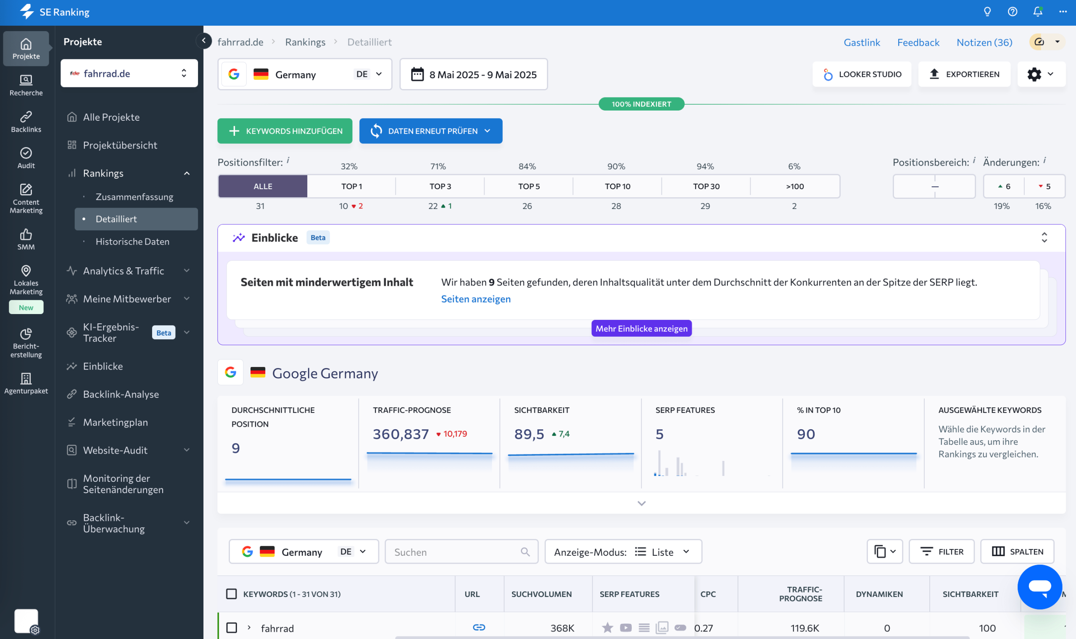Open the Agenturpaket building icon
This screenshot has height=639, width=1076.
click(26, 384)
